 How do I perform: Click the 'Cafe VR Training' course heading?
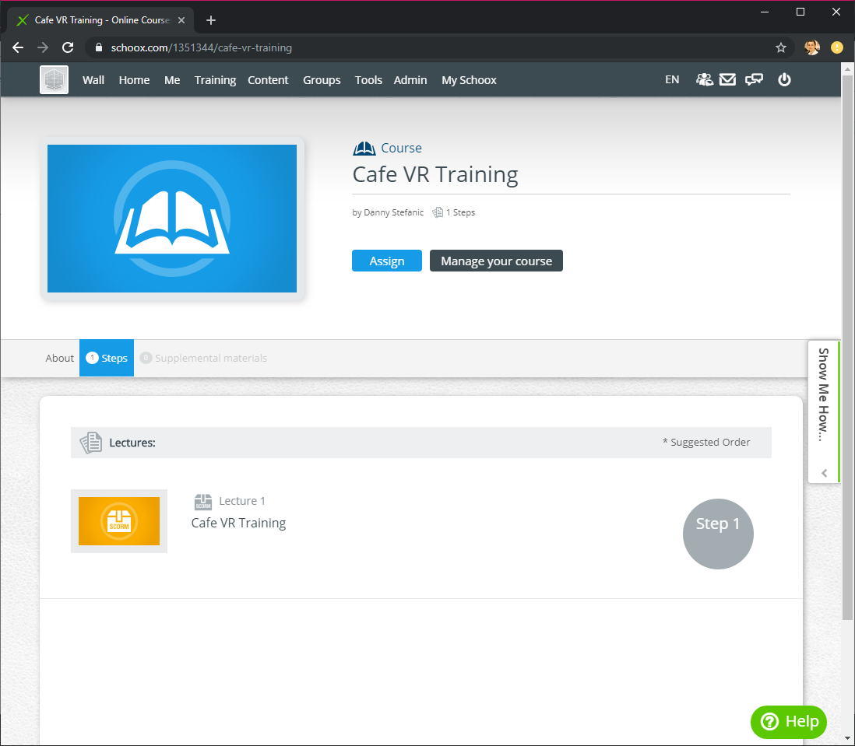[x=435, y=175]
